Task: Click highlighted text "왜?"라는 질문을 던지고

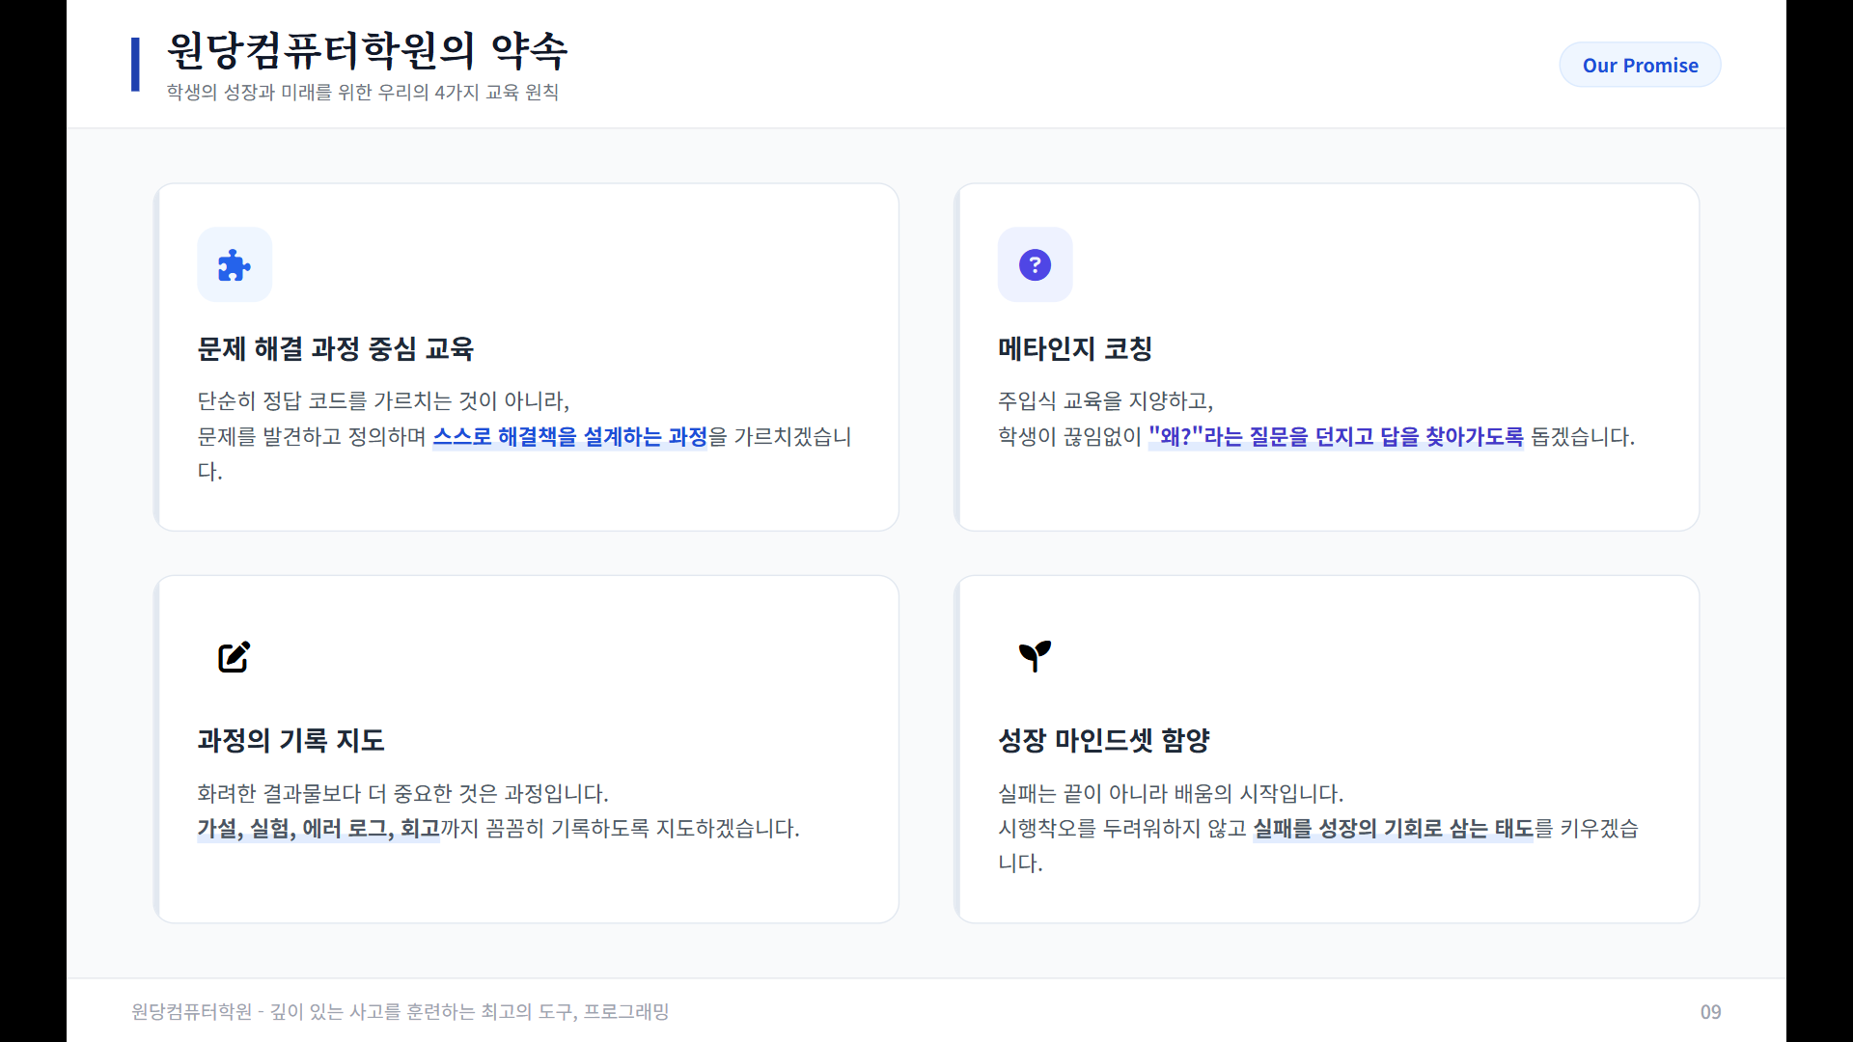Action: (1260, 437)
